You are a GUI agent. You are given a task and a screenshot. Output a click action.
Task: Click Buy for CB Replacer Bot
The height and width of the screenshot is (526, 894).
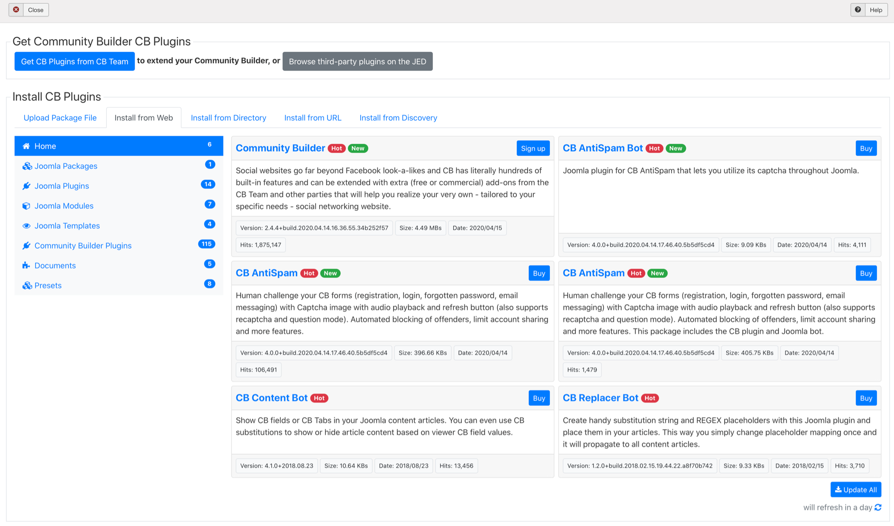point(866,398)
